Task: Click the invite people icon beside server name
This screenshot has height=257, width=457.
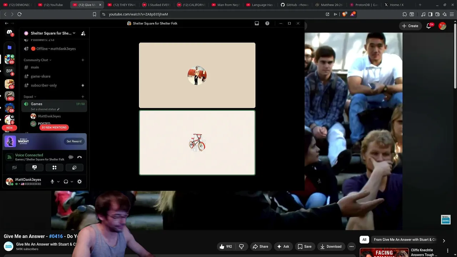Action: (x=83, y=33)
